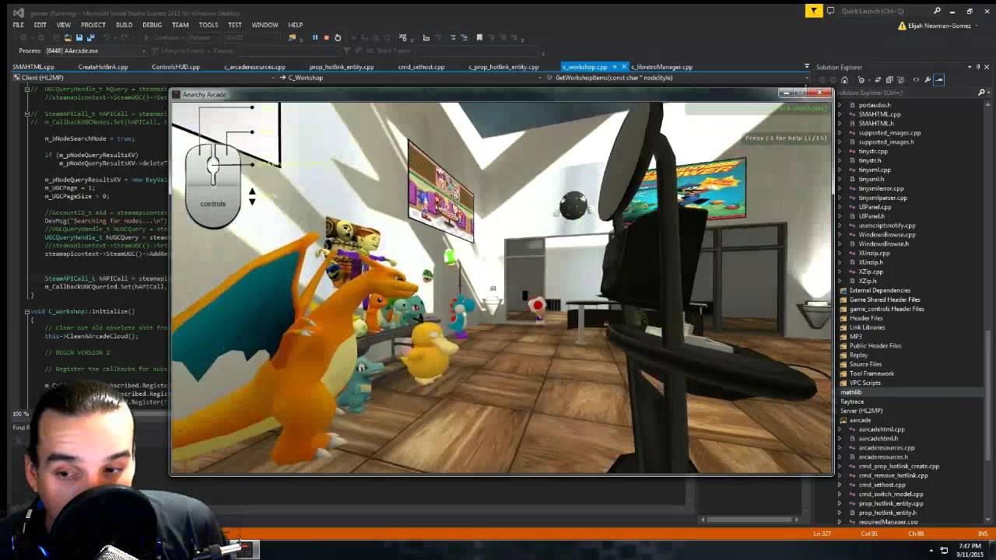996x560 pixels.
Task: Click the yellow notifications flag icon
Action: 813,11
